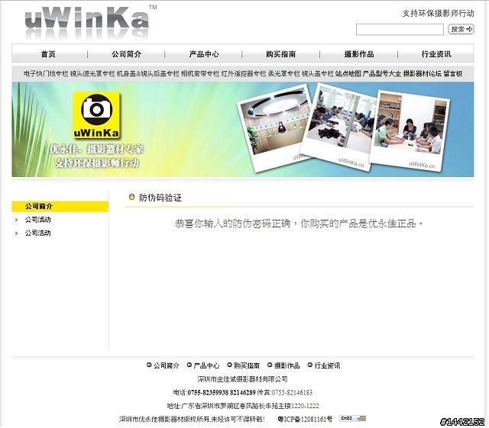This screenshot has height=428, width=489.
Task: Click the yellow uWinKa camera logo in banner
Action: 96,115
